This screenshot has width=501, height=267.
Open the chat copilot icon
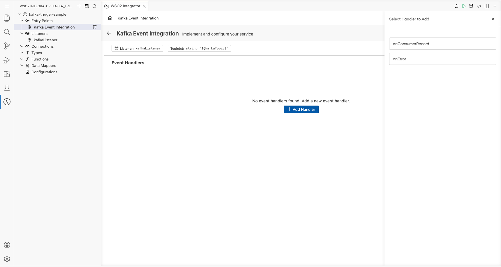tap(456, 6)
